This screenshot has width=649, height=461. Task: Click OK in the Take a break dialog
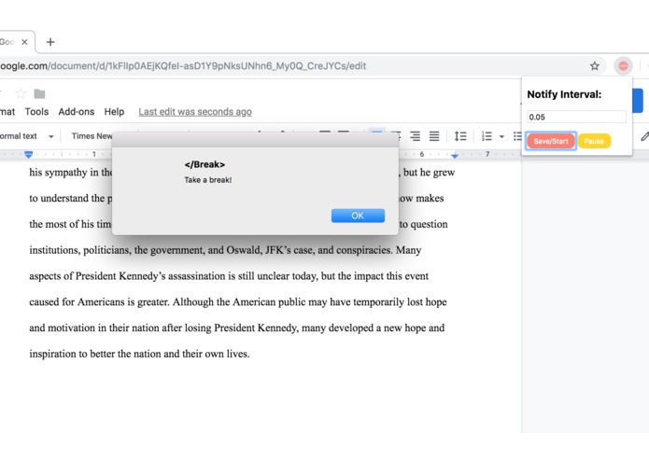[x=358, y=216]
